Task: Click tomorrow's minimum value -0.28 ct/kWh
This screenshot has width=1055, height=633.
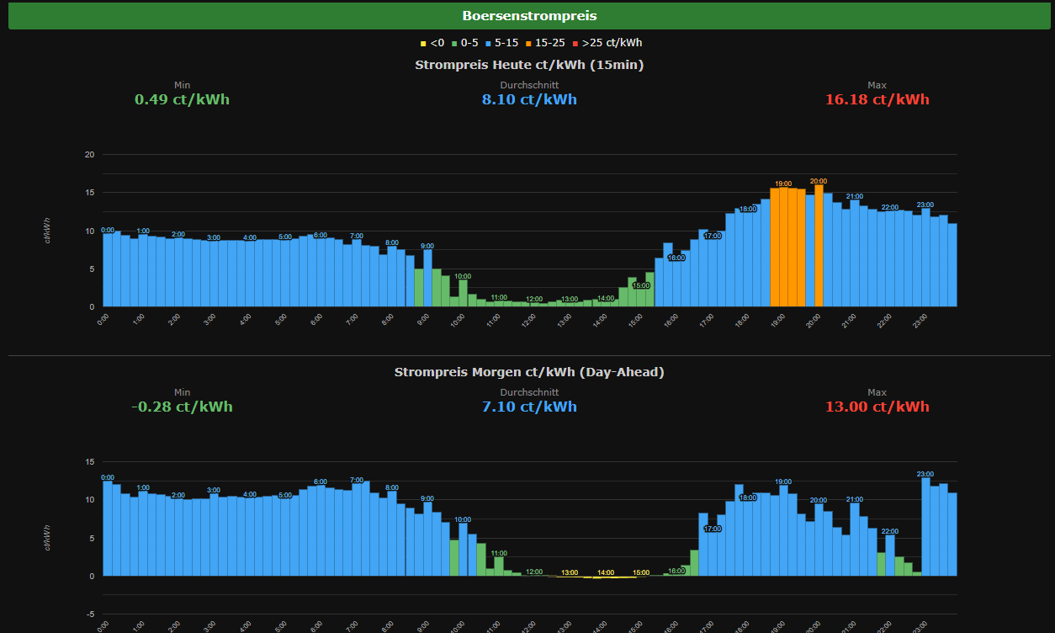Action: (x=182, y=407)
